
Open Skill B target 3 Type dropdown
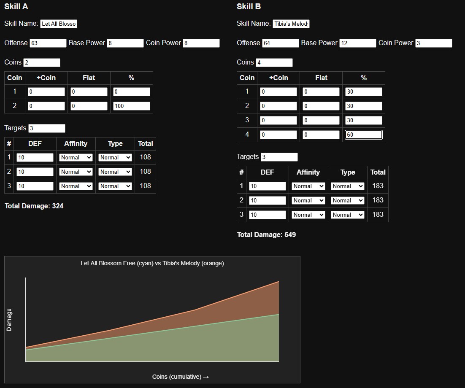[348, 215]
